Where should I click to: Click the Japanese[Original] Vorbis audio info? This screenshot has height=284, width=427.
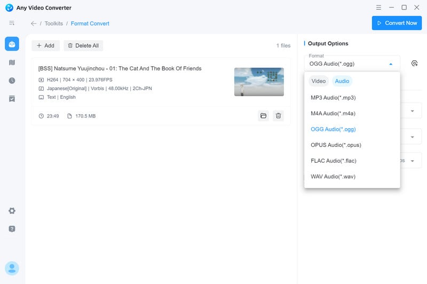point(99,88)
